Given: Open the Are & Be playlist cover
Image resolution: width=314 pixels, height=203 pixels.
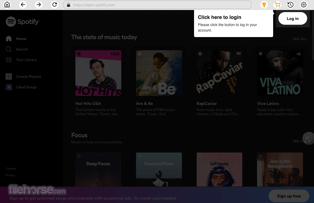Looking at the screenshot, I should pos(159,73).
